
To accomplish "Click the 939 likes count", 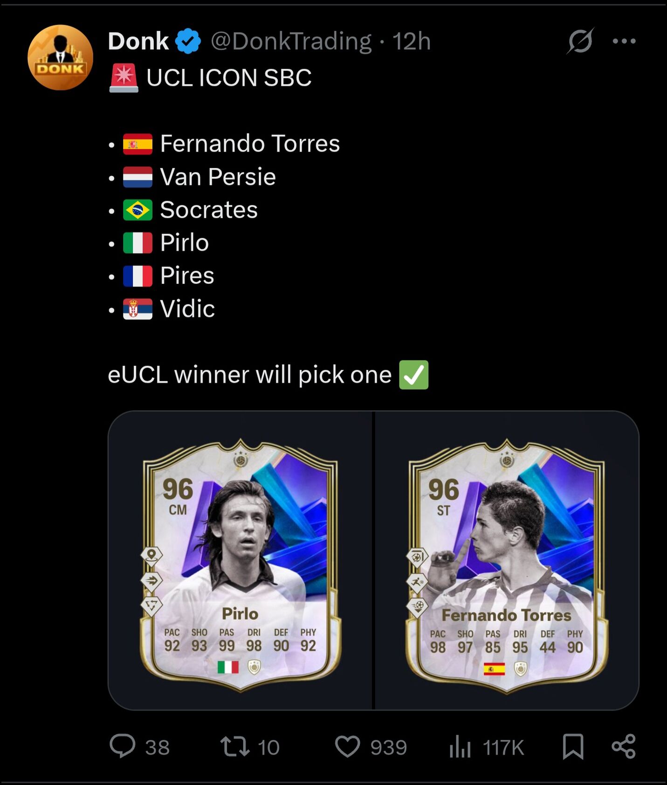I will click(389, 747).
